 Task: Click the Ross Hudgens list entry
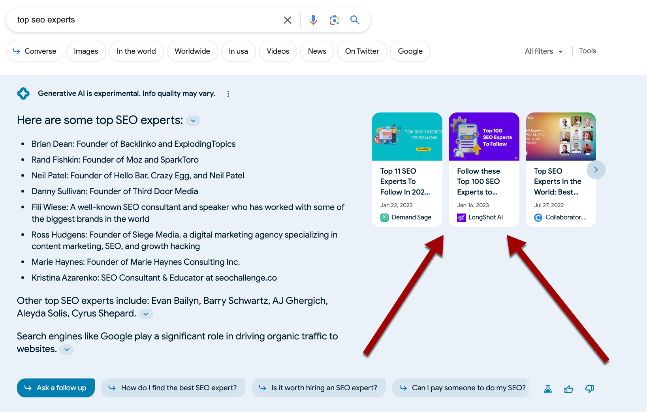tap(184, 240)
